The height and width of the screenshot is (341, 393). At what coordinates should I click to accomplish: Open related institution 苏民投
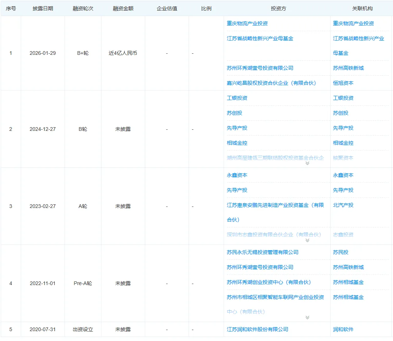tap(340, 252)
